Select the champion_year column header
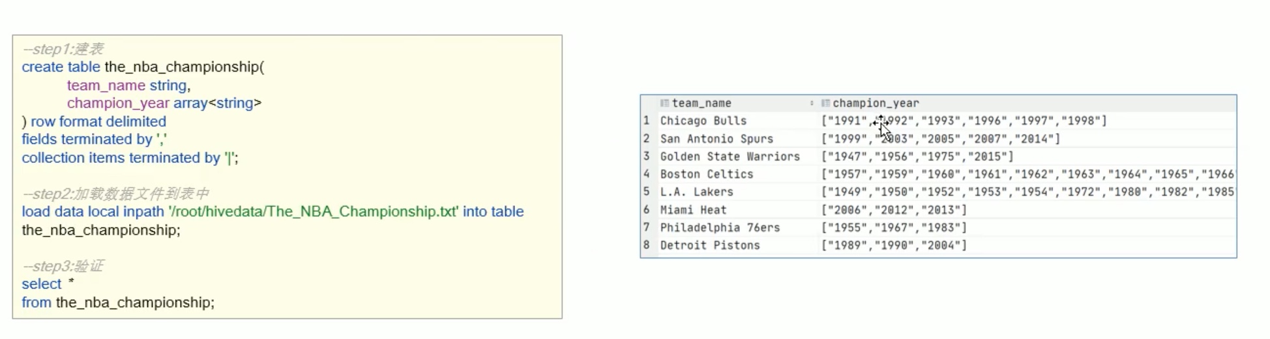 click(x=1027, y=103)
